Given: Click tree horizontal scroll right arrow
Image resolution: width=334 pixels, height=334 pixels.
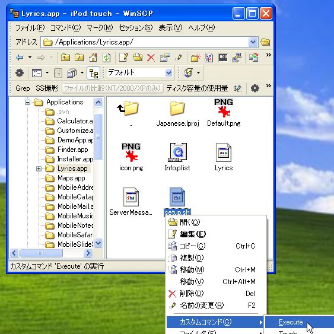Looking at the screenshot, I should tap(88, 253).
